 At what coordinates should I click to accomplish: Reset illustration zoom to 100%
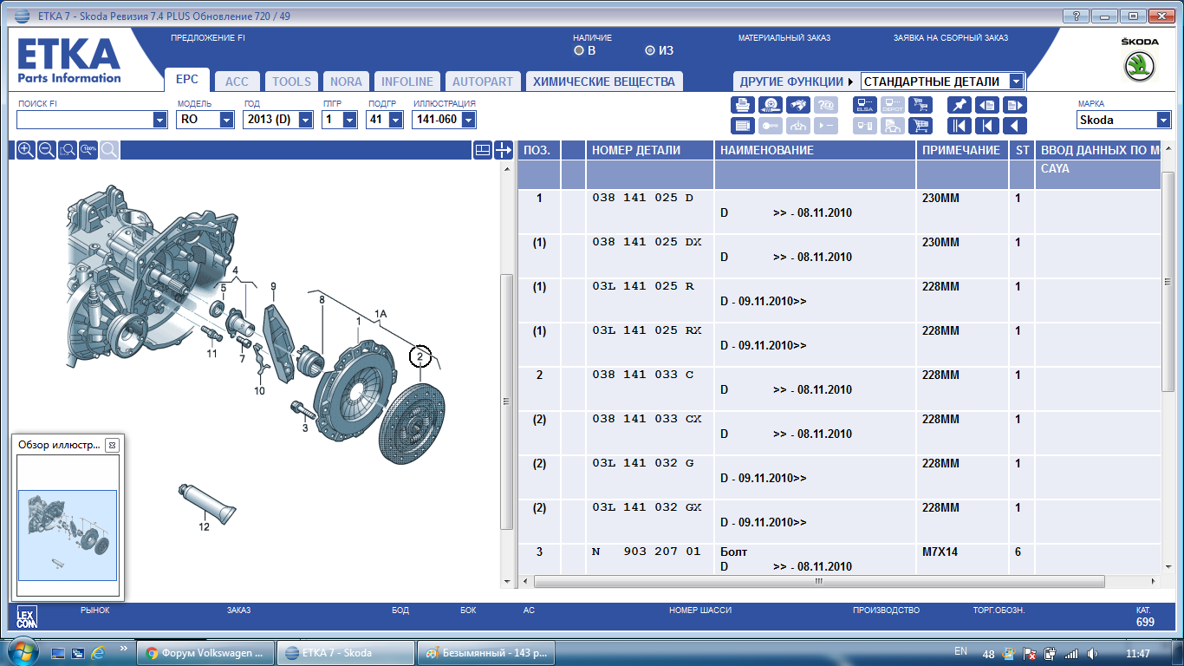88,150
